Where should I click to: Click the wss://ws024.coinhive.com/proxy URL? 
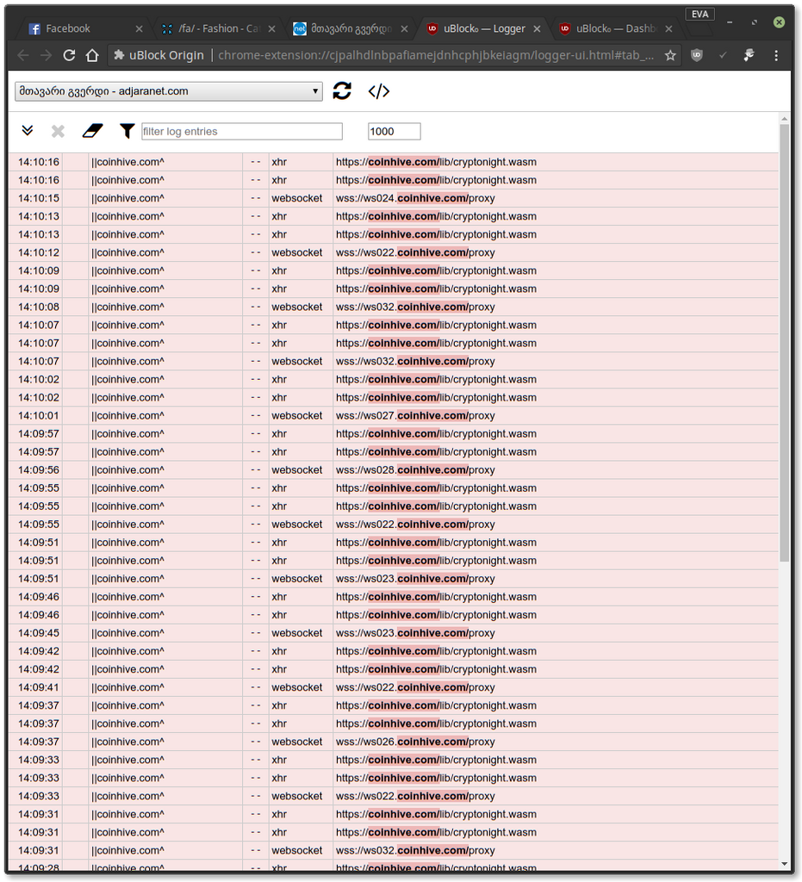415,198
